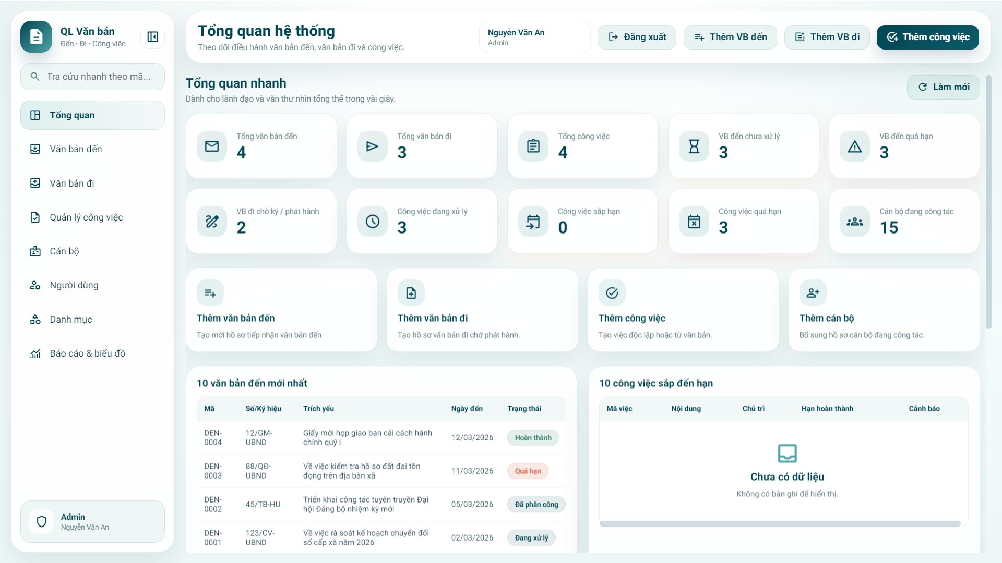
Task: Click the add-person icon in Thêm cán bộ card
Action: (x=813, y=293)
